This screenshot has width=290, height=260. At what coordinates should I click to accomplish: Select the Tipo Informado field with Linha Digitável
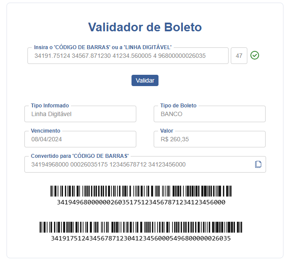pos(80,114)
